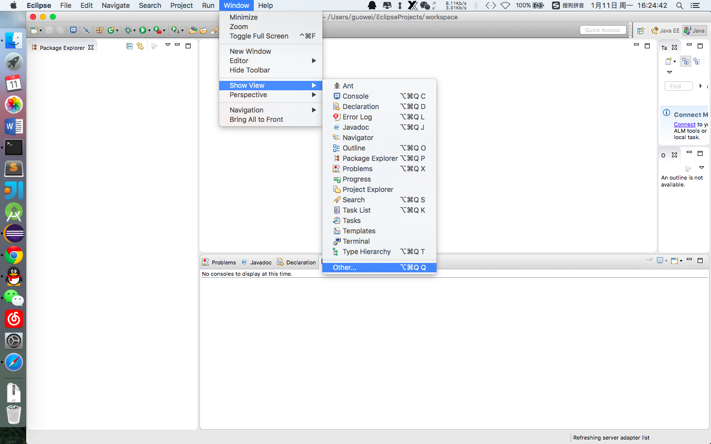This screenshot has height=444, width=711.
Task: Click the Display Selected Console icon
Action: pos(660,260)
